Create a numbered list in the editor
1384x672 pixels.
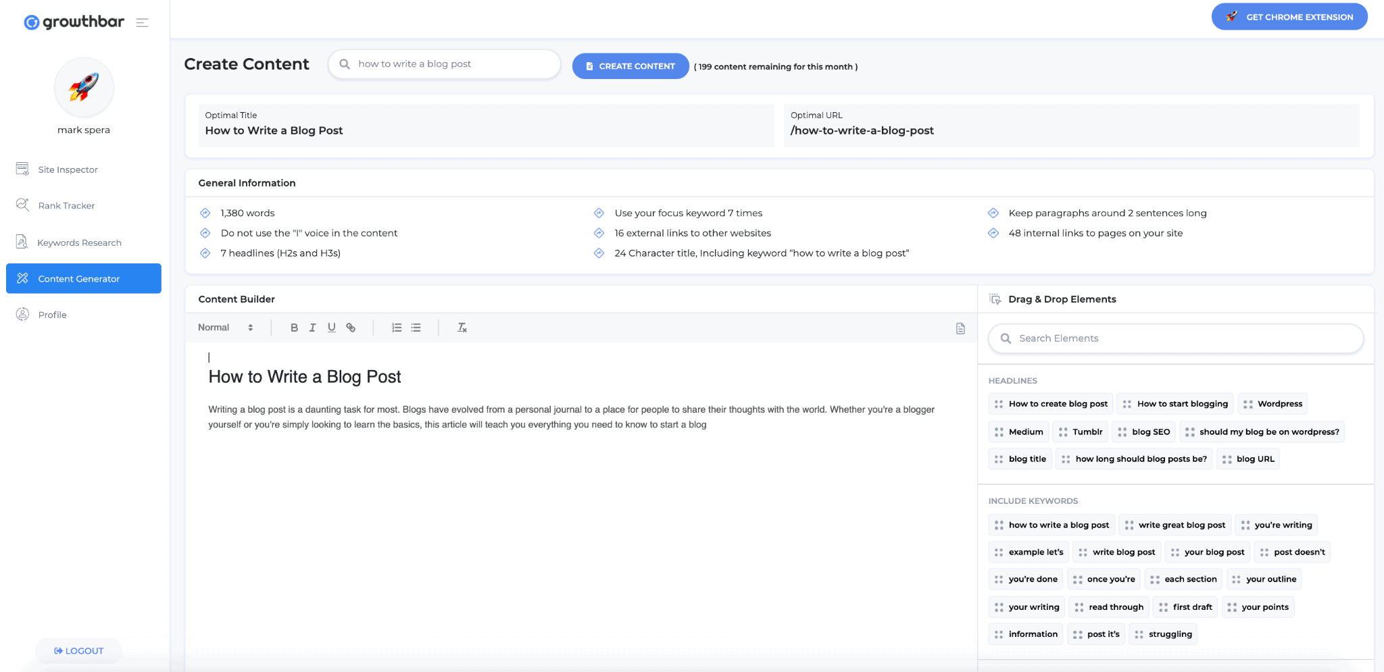tap(397, 328)
